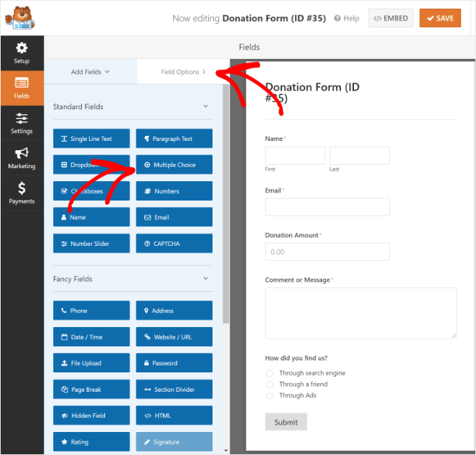Open the Payments dollar section

click(x=22, y=193)
